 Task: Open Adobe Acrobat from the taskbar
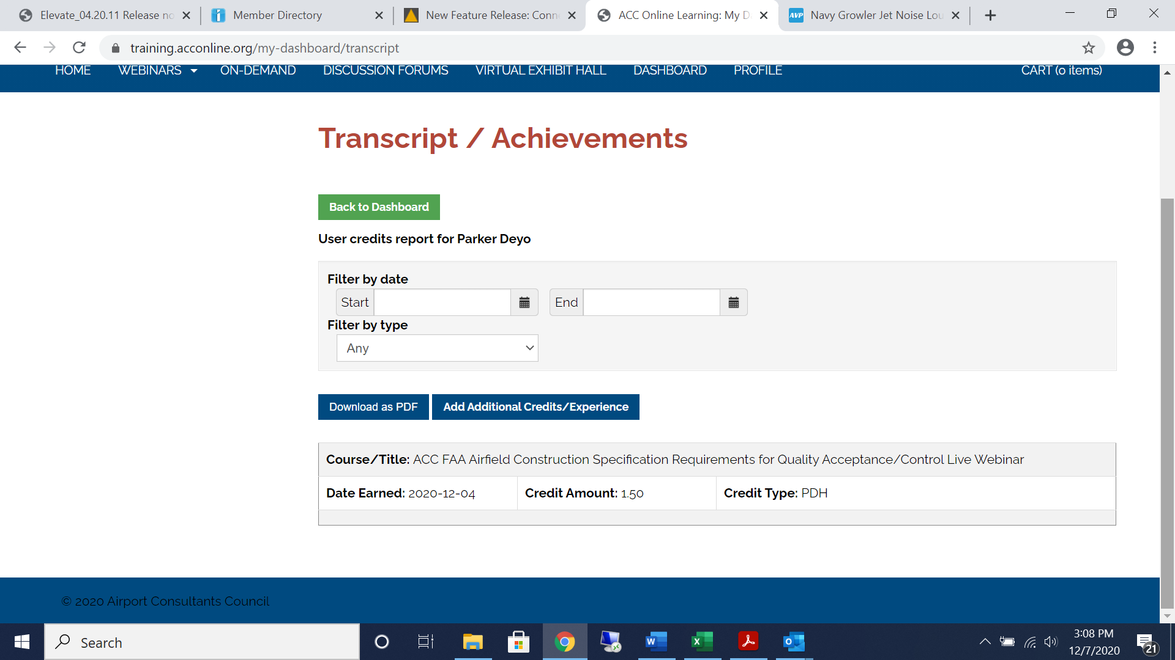point(748,642)
